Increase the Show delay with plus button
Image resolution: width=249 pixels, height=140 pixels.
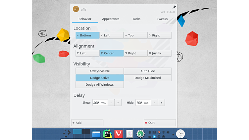pyautogui.click(x=118, y=103)
